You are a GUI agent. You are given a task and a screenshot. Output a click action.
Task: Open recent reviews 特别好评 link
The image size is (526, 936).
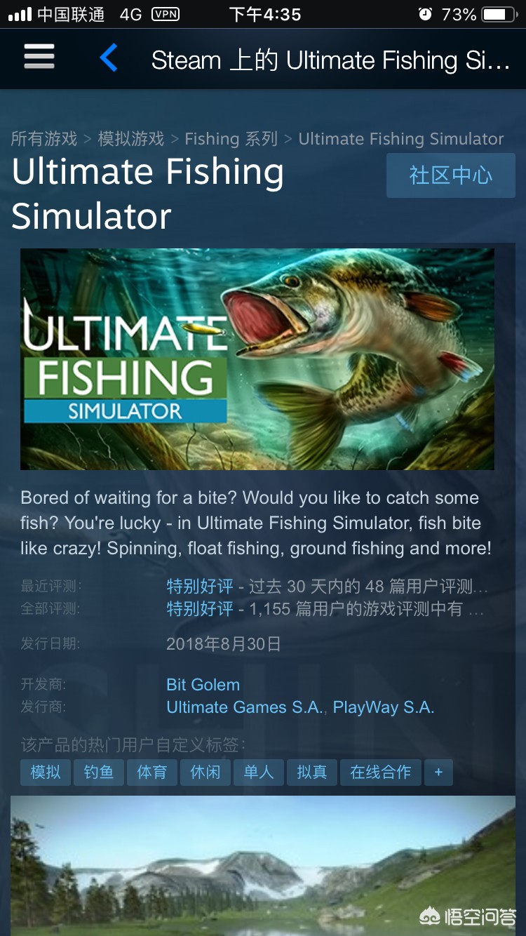[x=200, y=586]
